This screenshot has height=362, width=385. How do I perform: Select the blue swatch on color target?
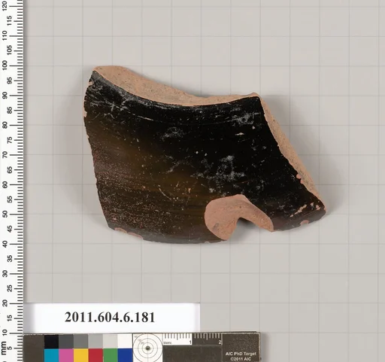[125, 355]
